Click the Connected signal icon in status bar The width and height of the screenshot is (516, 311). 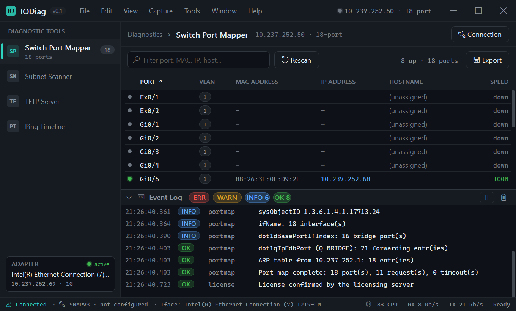tap(9, 305)
